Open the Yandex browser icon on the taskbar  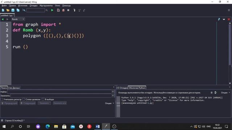[81, 126]
